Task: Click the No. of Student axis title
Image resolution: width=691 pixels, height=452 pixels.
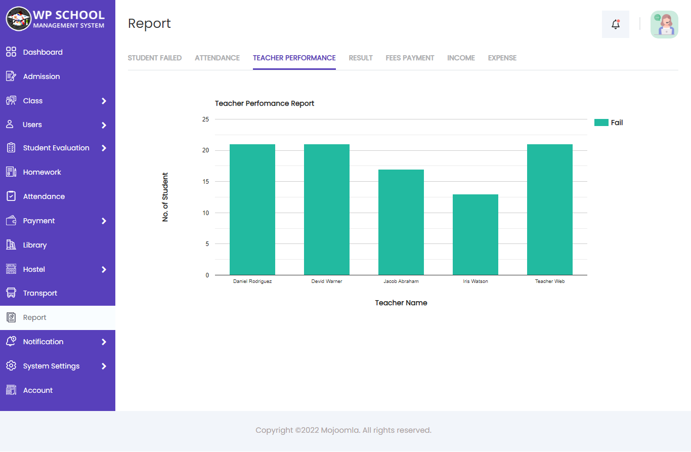Action: click(165, 197)
